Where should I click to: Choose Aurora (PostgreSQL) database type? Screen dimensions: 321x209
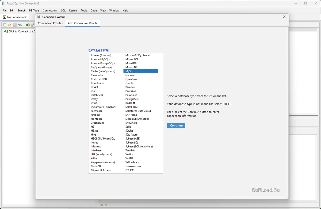coord(103,64)
